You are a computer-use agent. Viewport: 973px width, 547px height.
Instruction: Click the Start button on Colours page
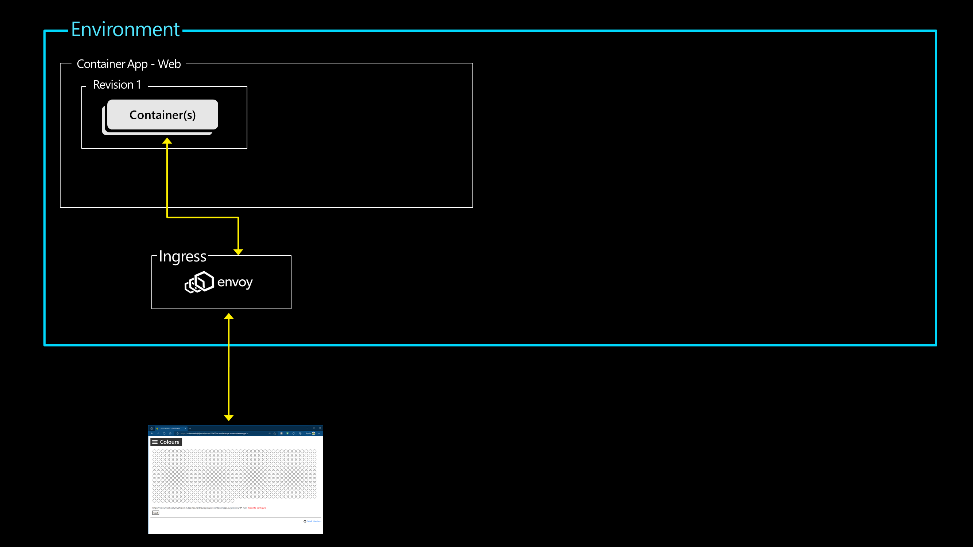156,513
